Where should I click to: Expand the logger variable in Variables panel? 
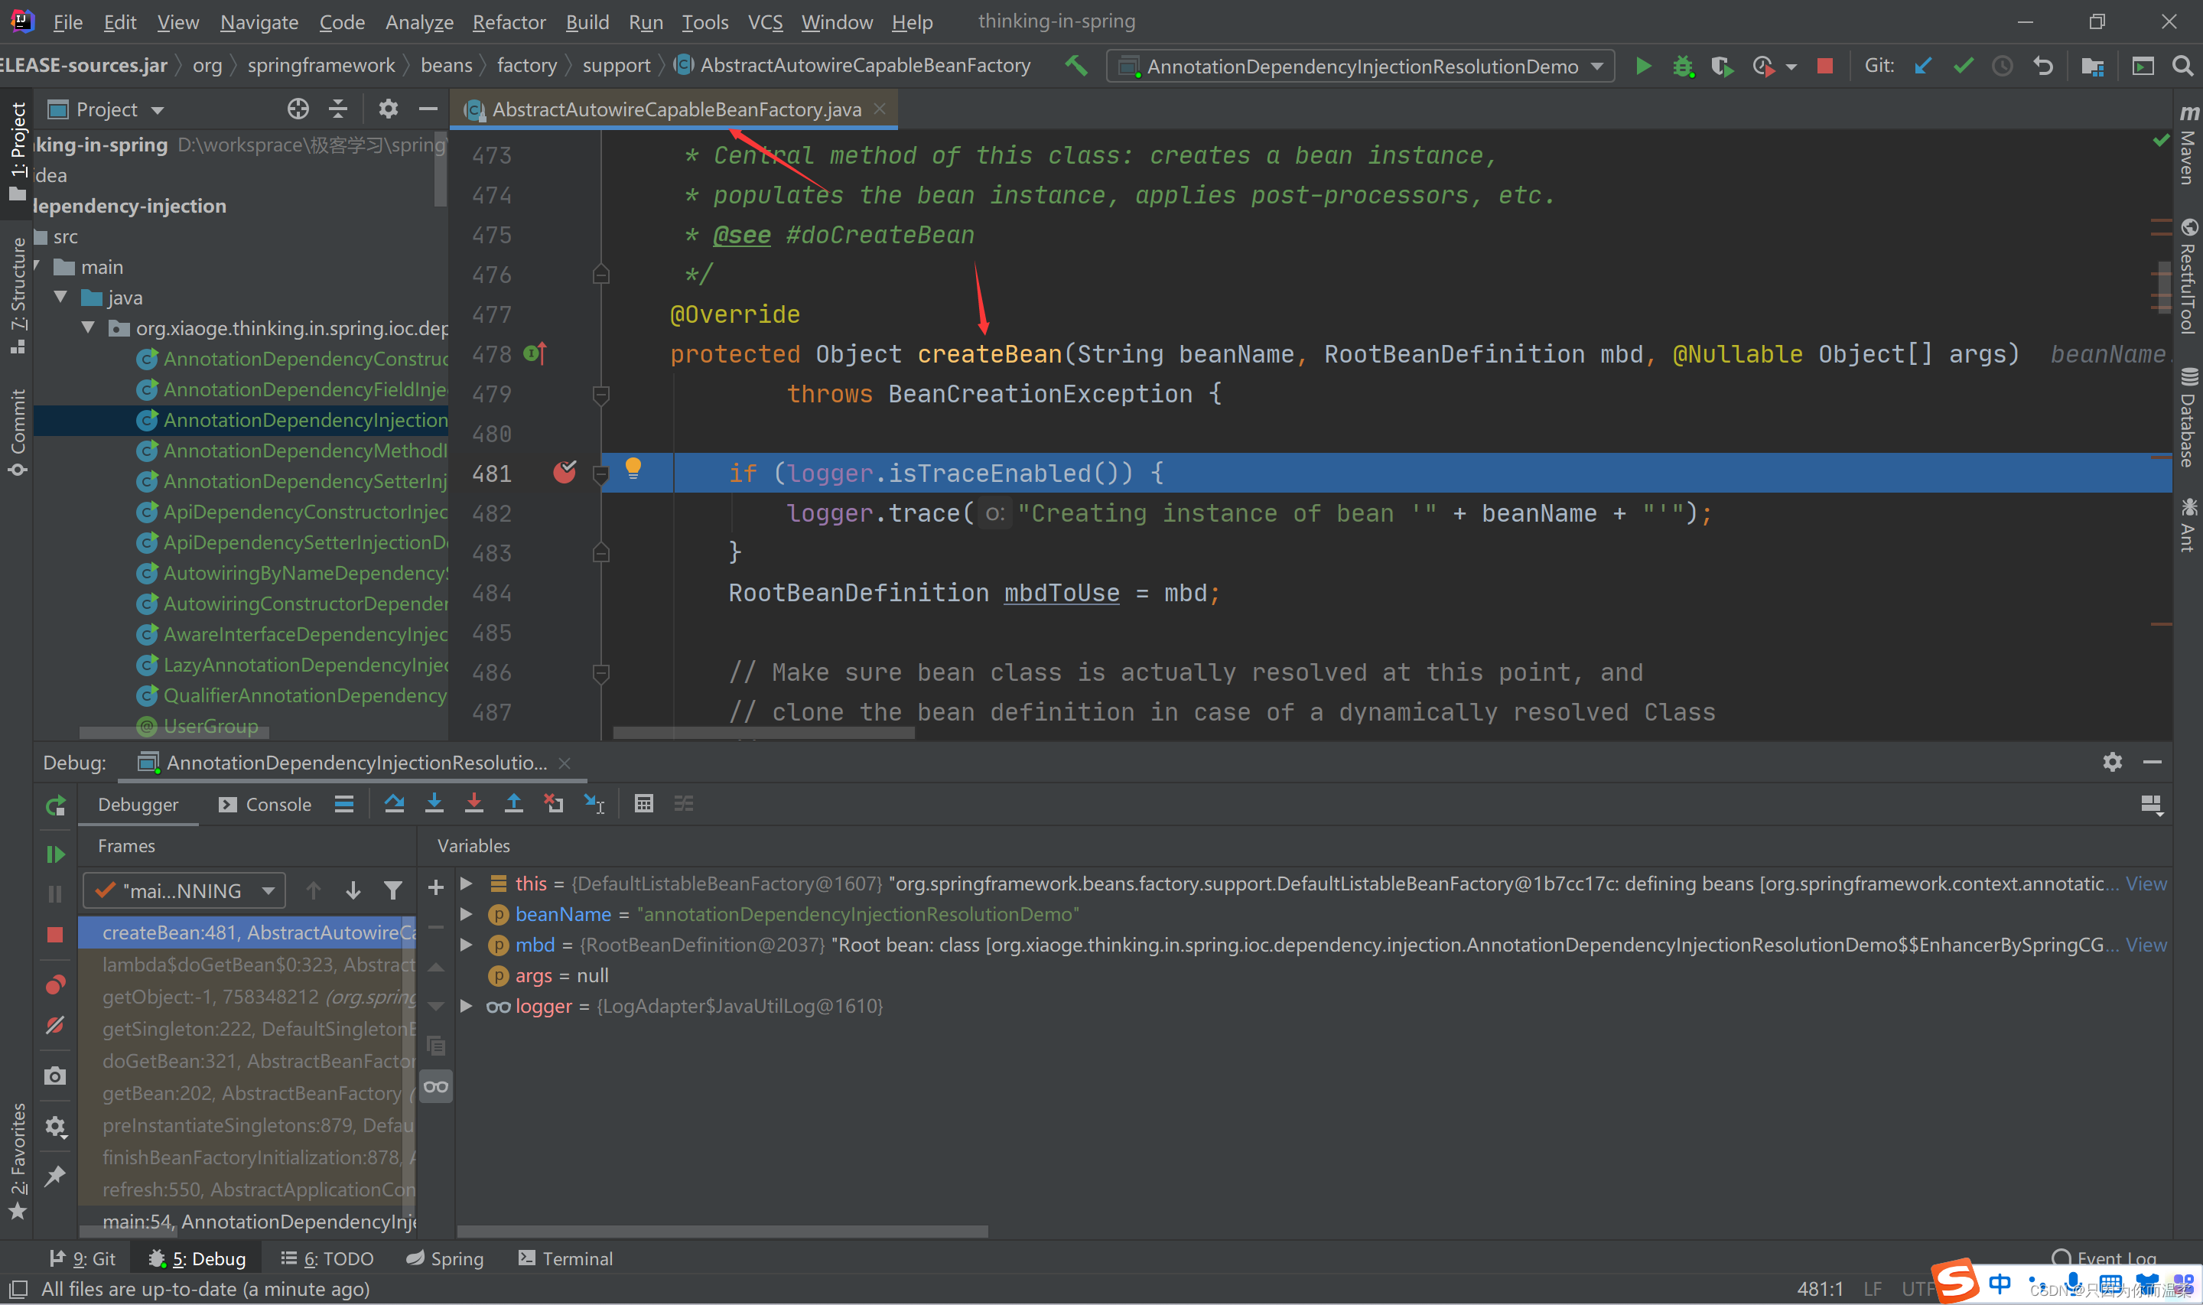pyautogui.click(x=466, y=1005)
